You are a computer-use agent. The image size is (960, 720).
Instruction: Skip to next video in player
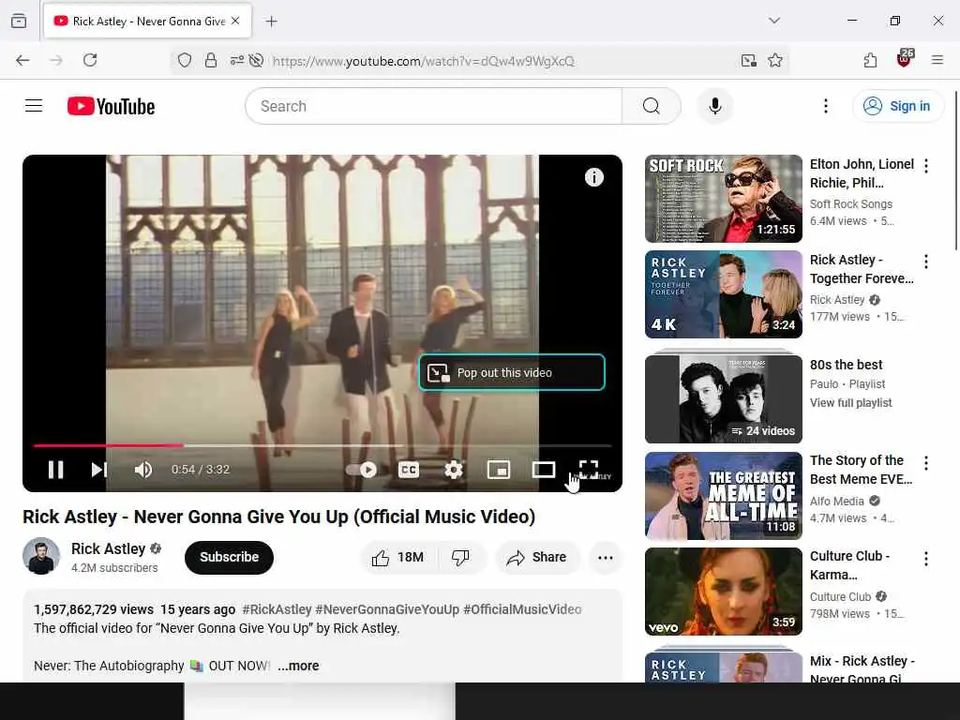coord(99,470)
